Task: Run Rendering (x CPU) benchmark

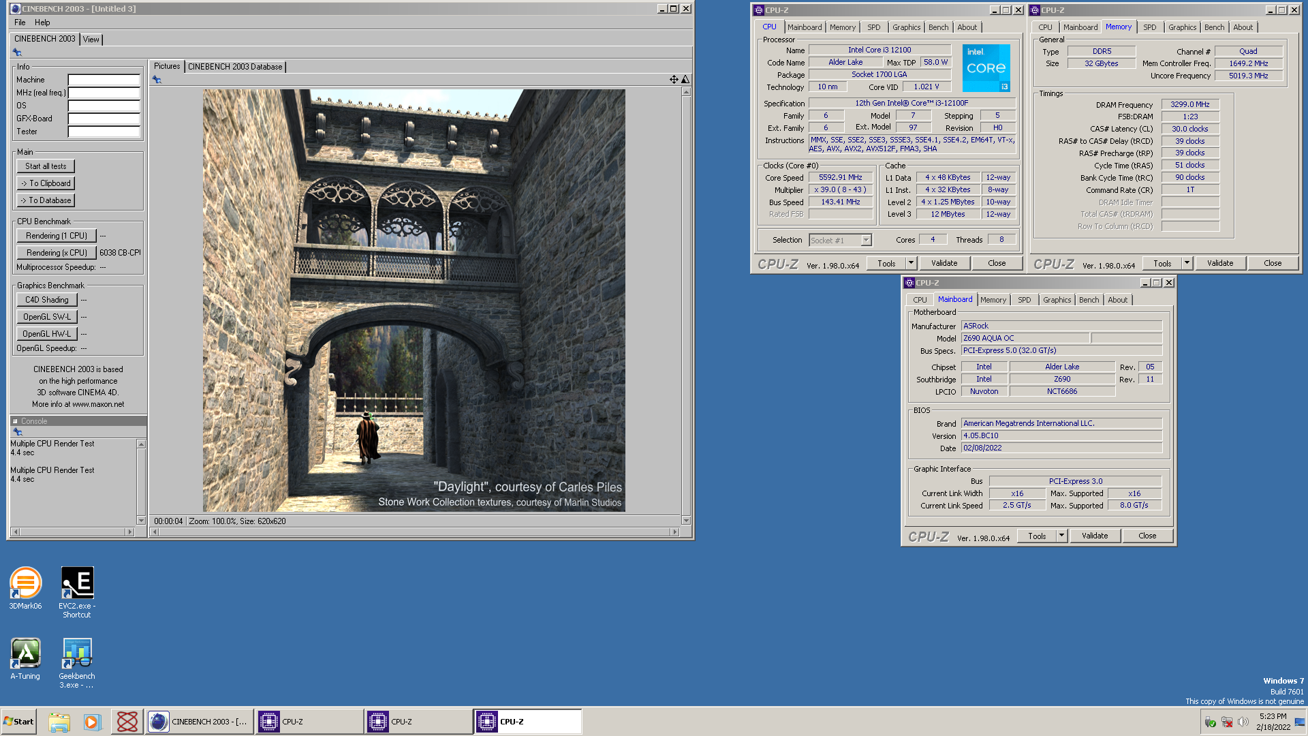Action: click(x=57, y=253)
